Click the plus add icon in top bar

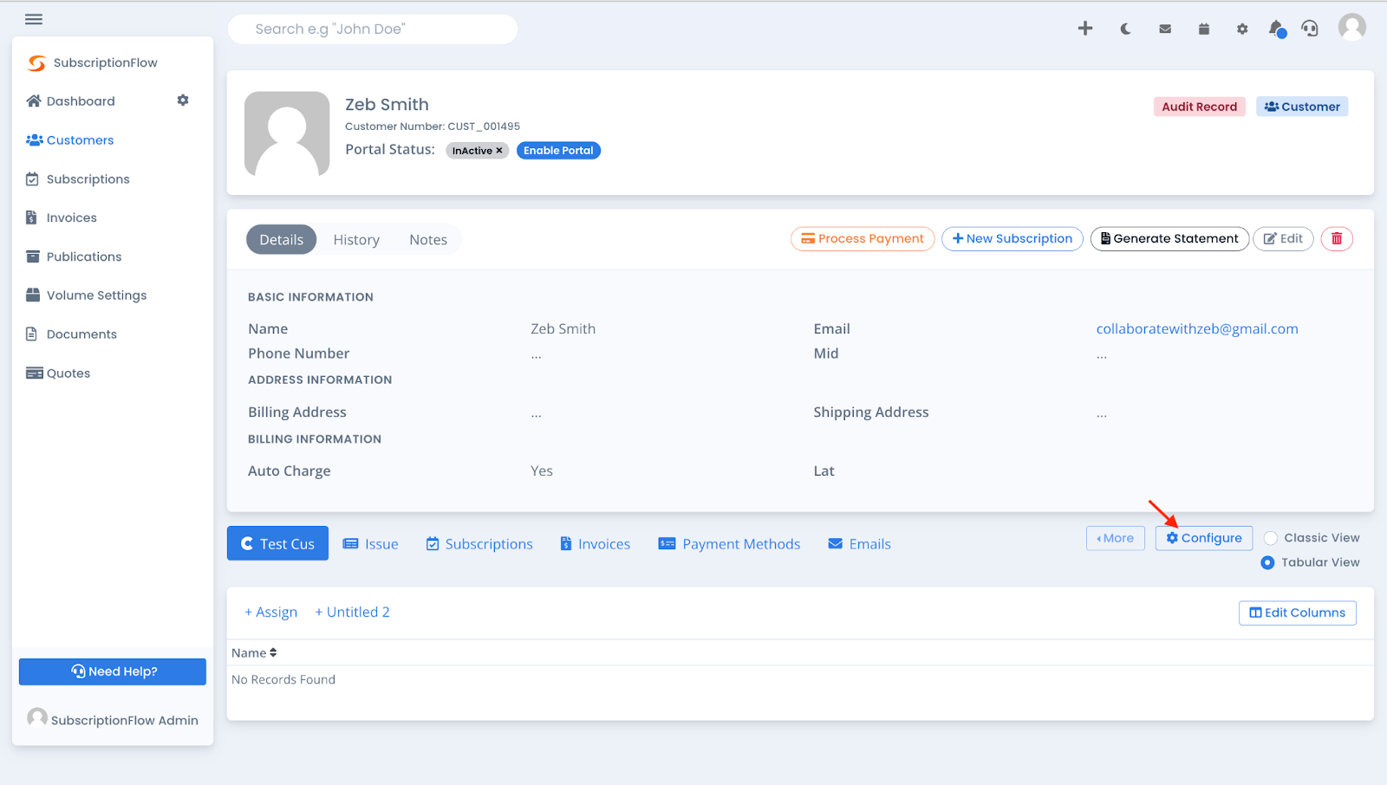(1085, 29)
